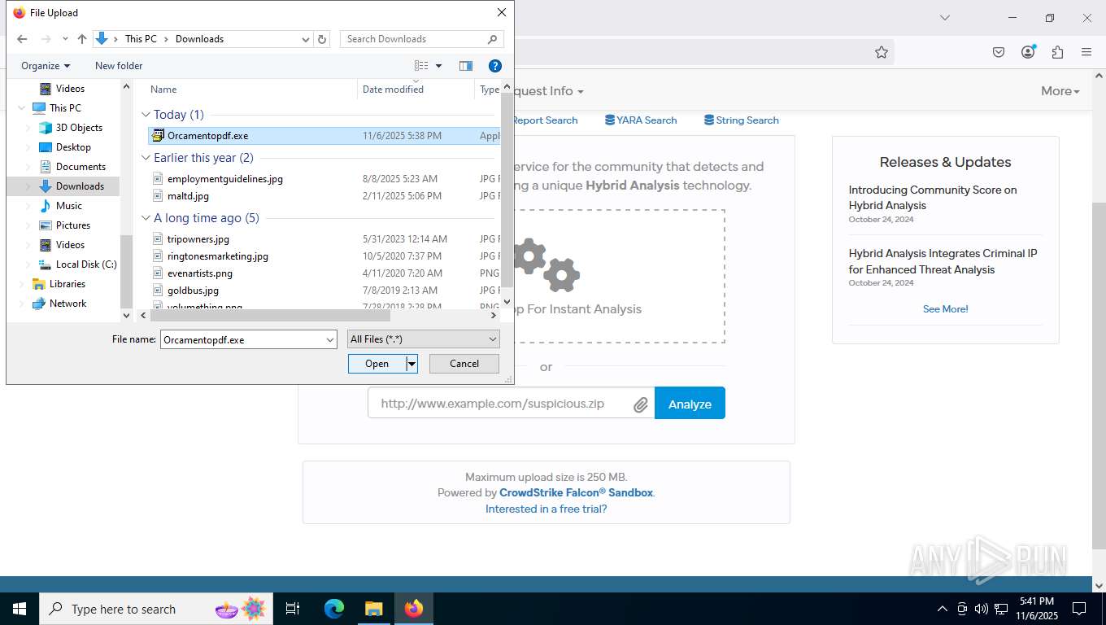Click the file list horizontal scrollbar
The image size is (1106, 625).
268,316
